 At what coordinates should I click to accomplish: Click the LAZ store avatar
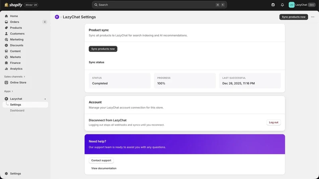point(291,5)
